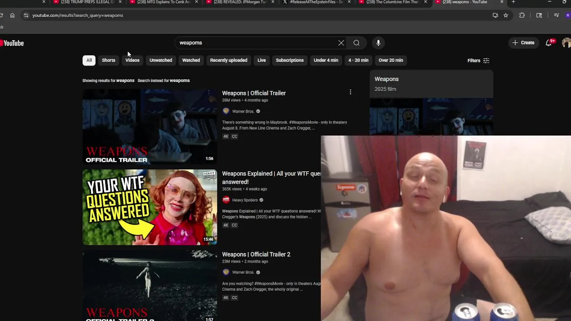
Task: Click install app icon in address bar
Action: coord(495,15)
